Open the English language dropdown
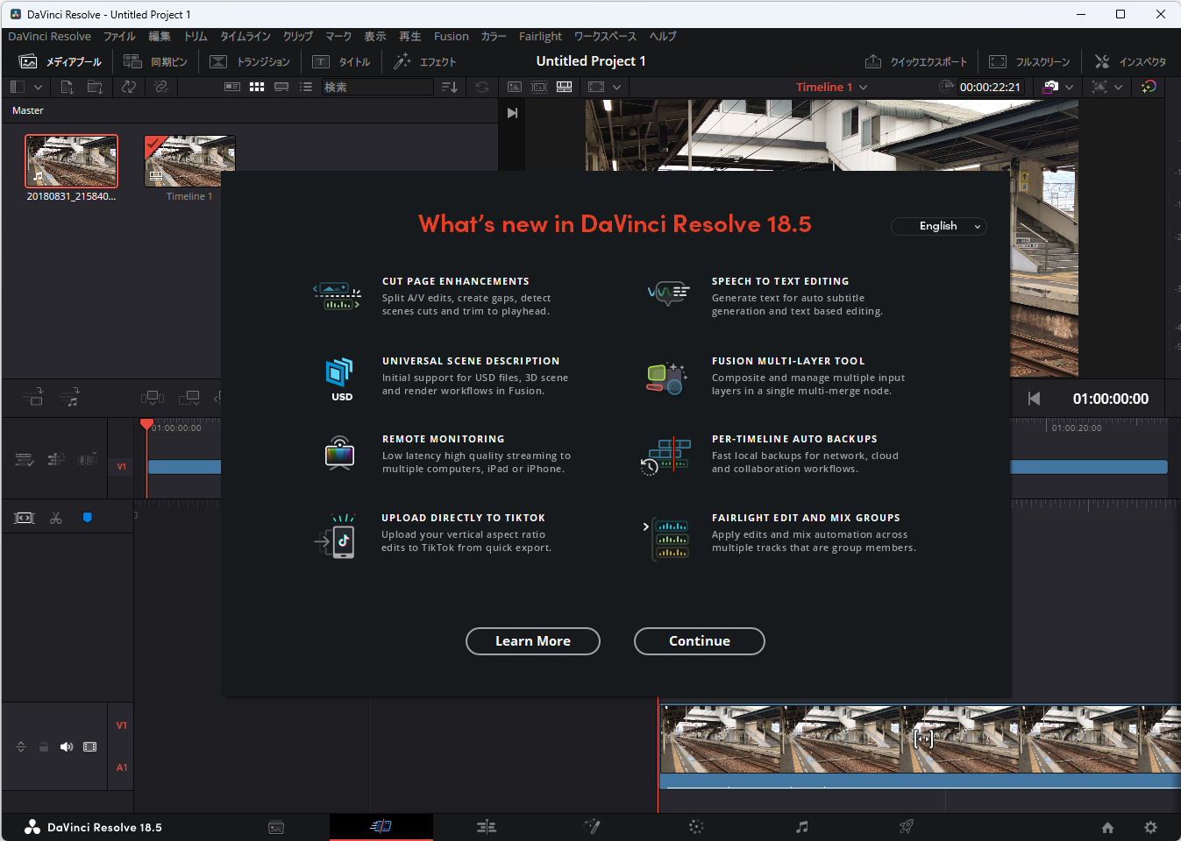The height and width of the screenshot is (841, 1181). [x=938, y=226]
